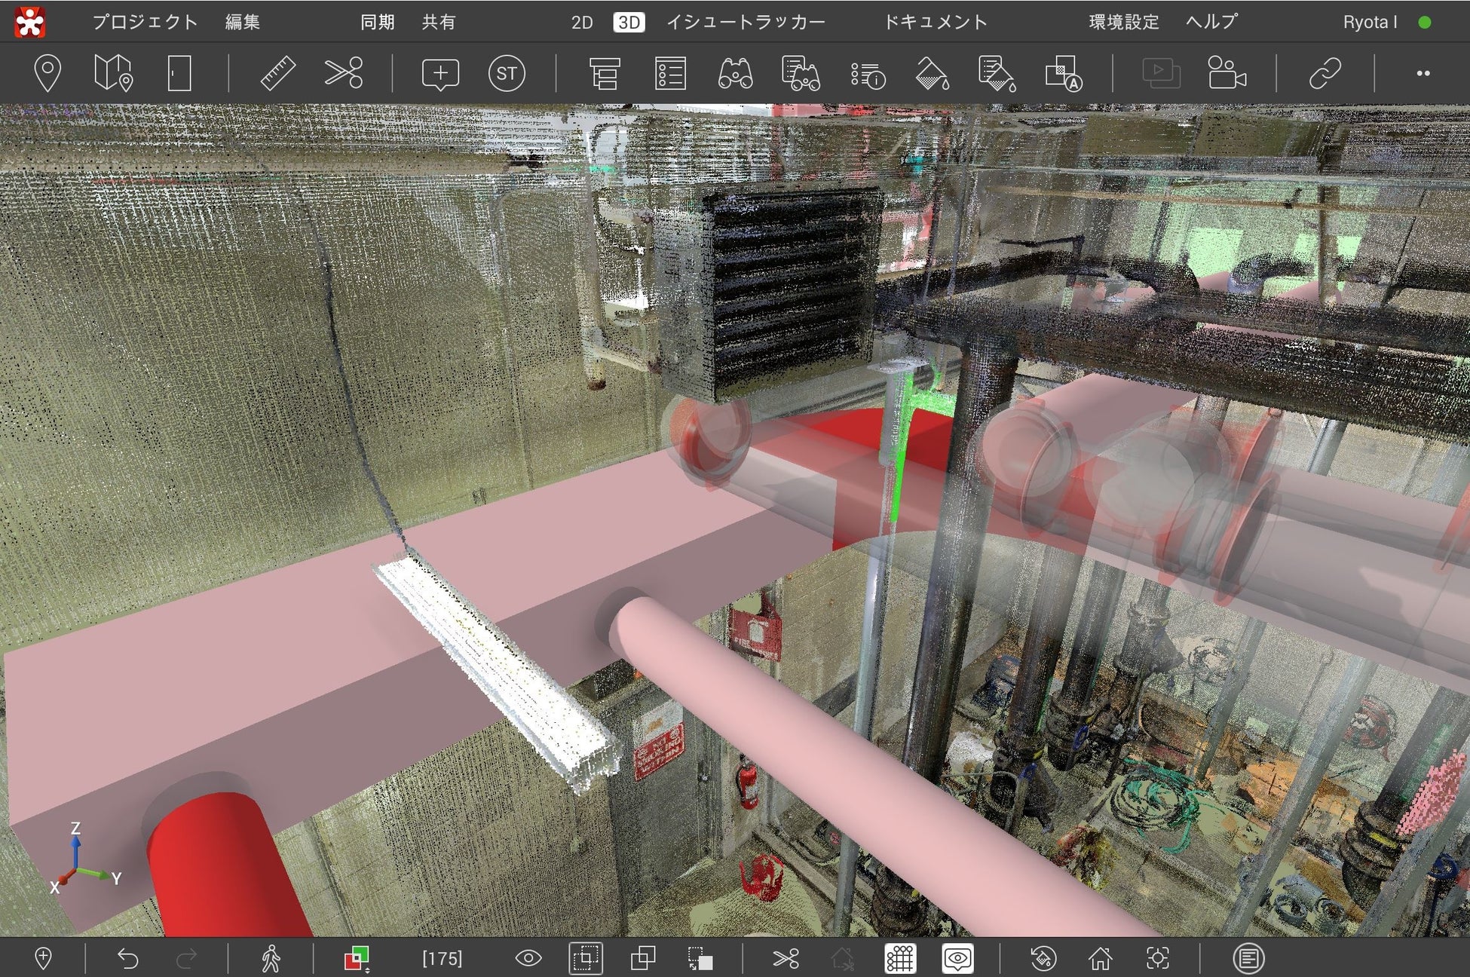Image resolution: width=1470 pixels, height=977 pixels.
Task: Open the プロジェクト menu
Action: pyautogui.click(x=145, y=22)
